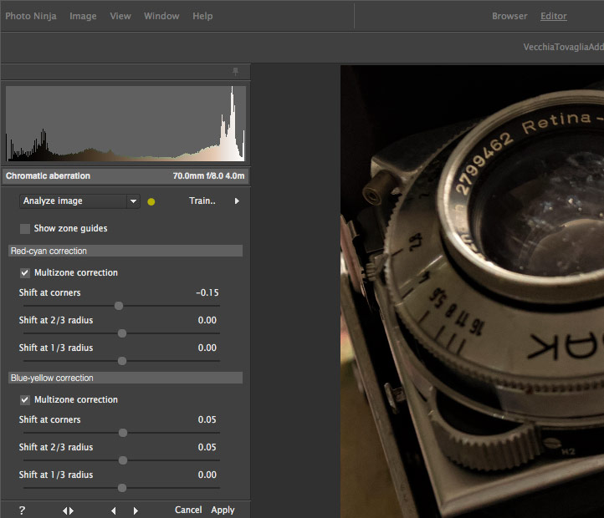
Task: Toggle Red-cyan Multizone correction checkbox
Action: [25, 273]
